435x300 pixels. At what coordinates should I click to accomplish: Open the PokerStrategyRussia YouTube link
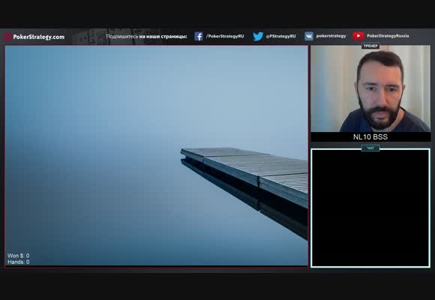pos(388,36)
